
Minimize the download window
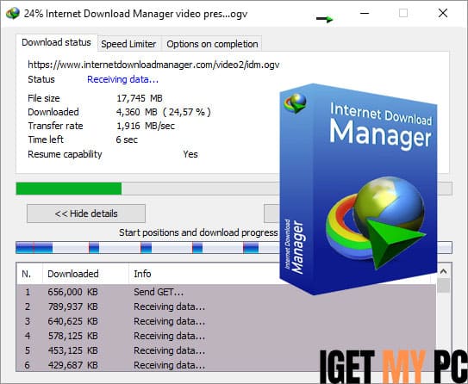(365, 13)
